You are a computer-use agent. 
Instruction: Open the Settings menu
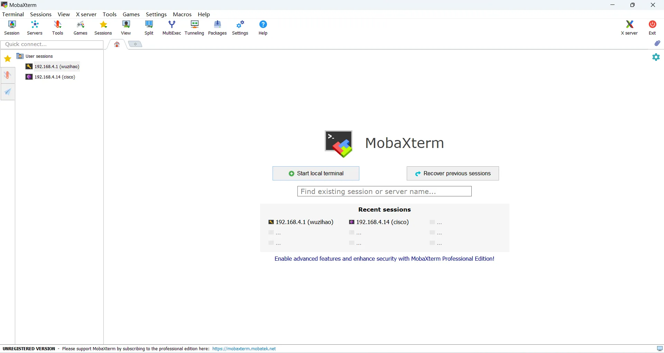pos(156,14)
